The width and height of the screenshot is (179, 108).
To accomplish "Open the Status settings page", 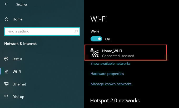I will 17,59.
